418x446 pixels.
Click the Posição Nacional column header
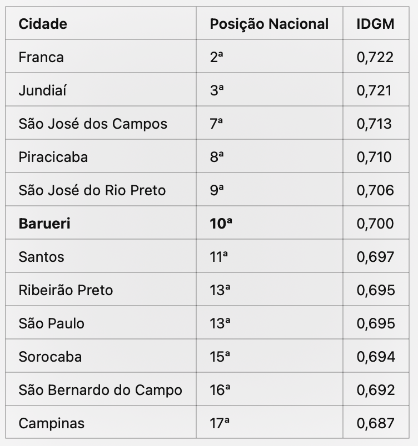(269, 24)
